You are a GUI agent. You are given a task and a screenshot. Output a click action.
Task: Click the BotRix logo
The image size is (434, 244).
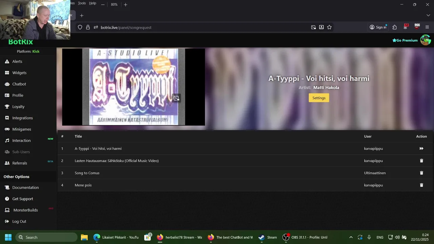point(21,42)
